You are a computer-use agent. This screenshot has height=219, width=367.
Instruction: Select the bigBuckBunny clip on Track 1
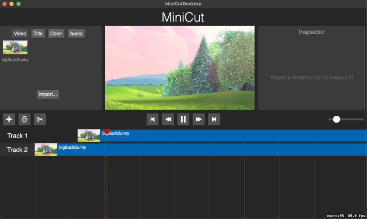[x=222, y=136]
